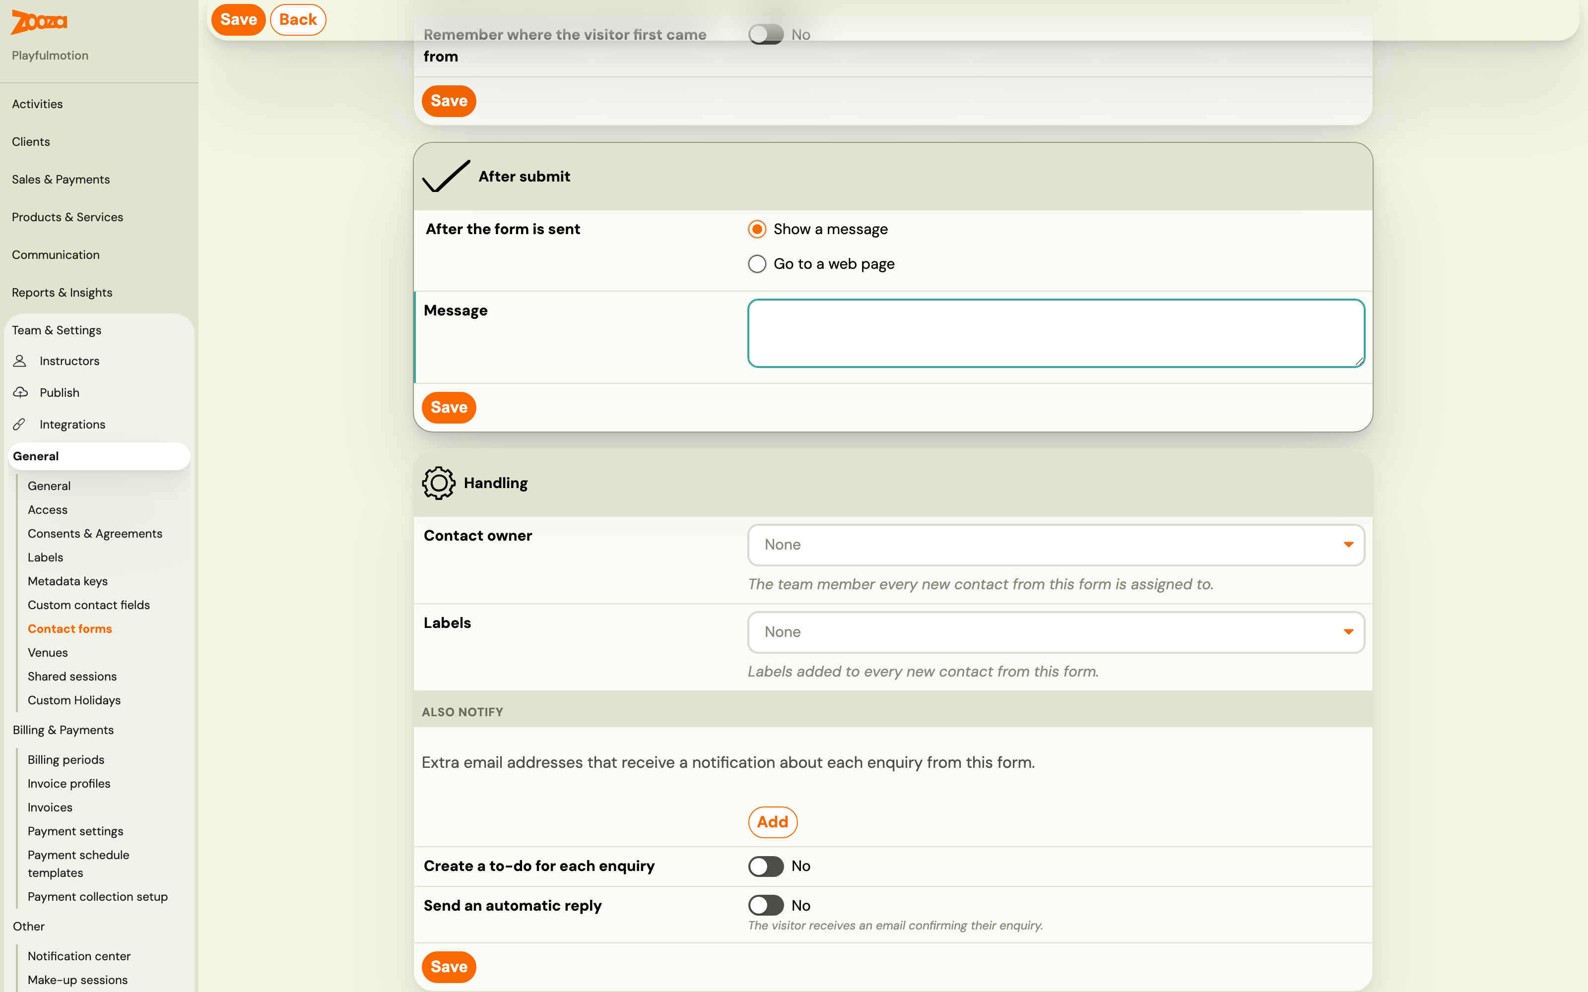Open Payment schedule templates

point(79,864)
